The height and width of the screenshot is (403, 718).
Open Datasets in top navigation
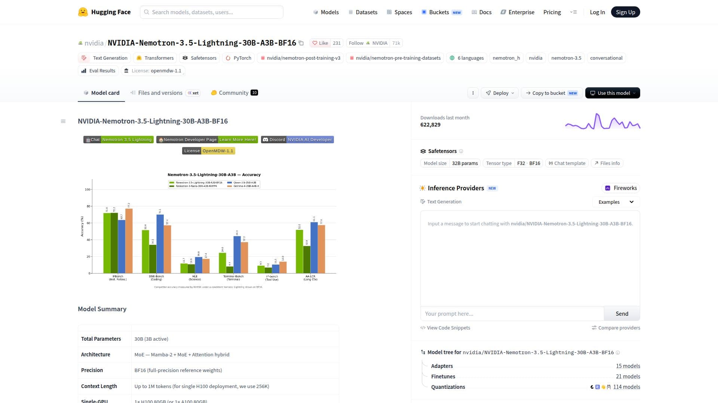click(363, 12)
